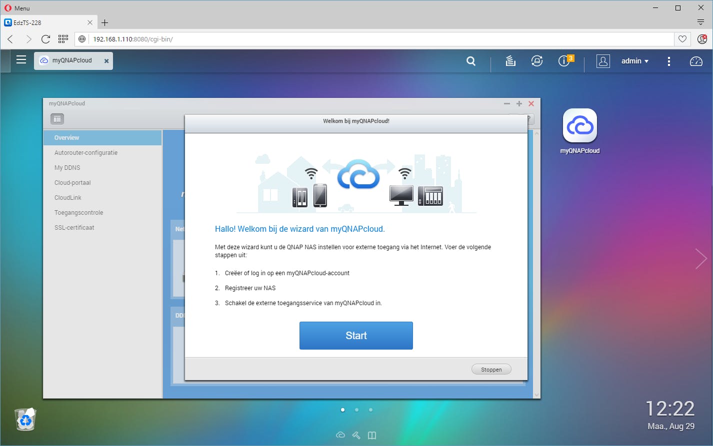Click the Opera icon right of the address bar

pos(702,39)
